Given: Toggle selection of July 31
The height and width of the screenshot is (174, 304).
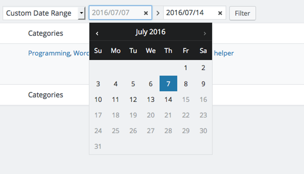Looking at the screenshot, I should click(98, 146).
